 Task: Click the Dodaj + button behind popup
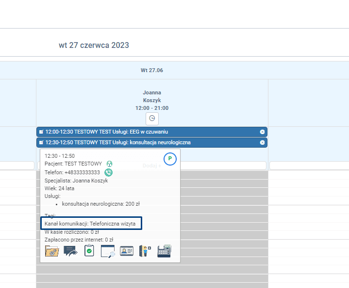[x=151, y=166]
